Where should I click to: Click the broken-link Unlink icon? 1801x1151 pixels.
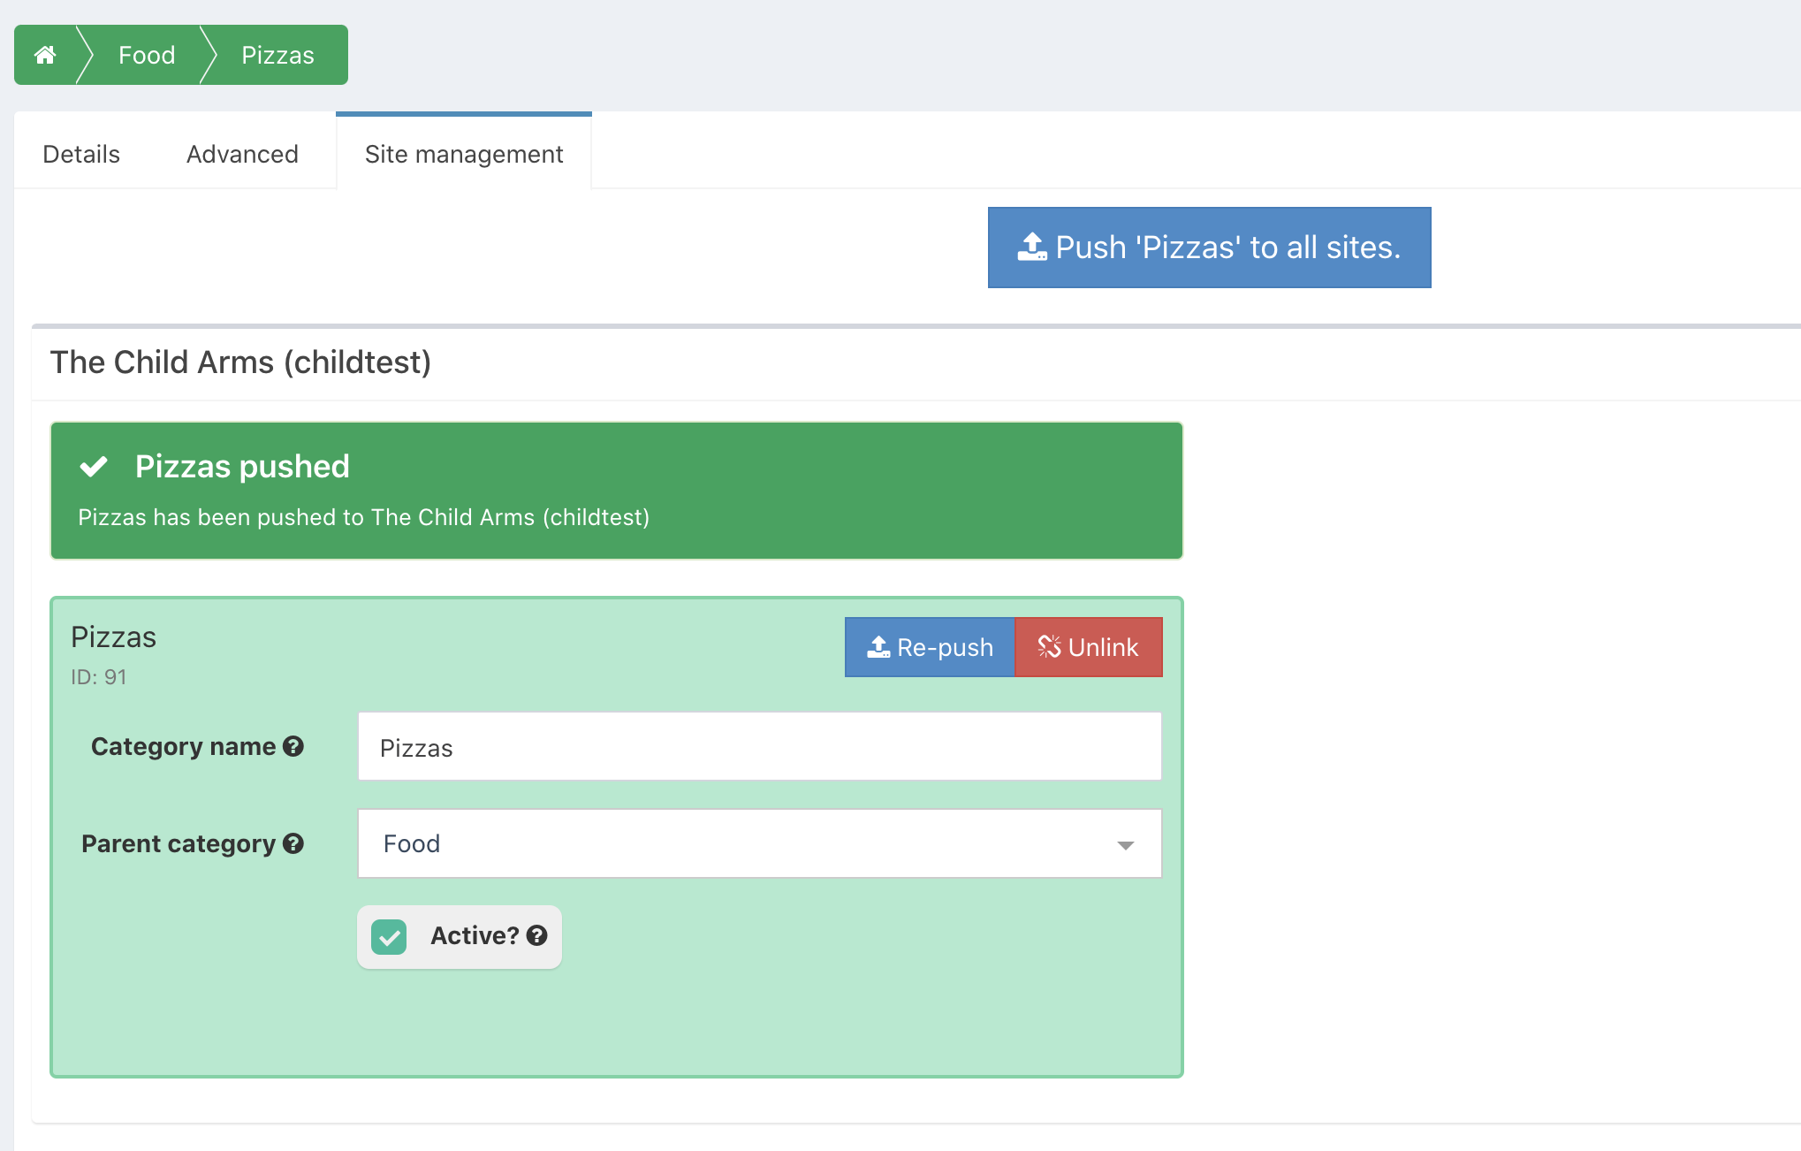(1049, 647)
